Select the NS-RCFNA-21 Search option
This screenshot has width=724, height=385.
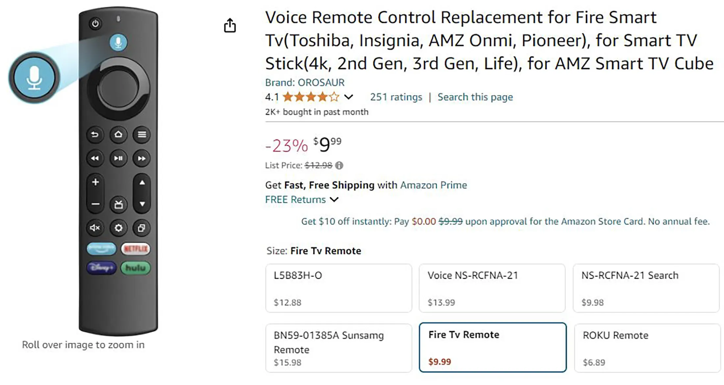coord(646,288)
